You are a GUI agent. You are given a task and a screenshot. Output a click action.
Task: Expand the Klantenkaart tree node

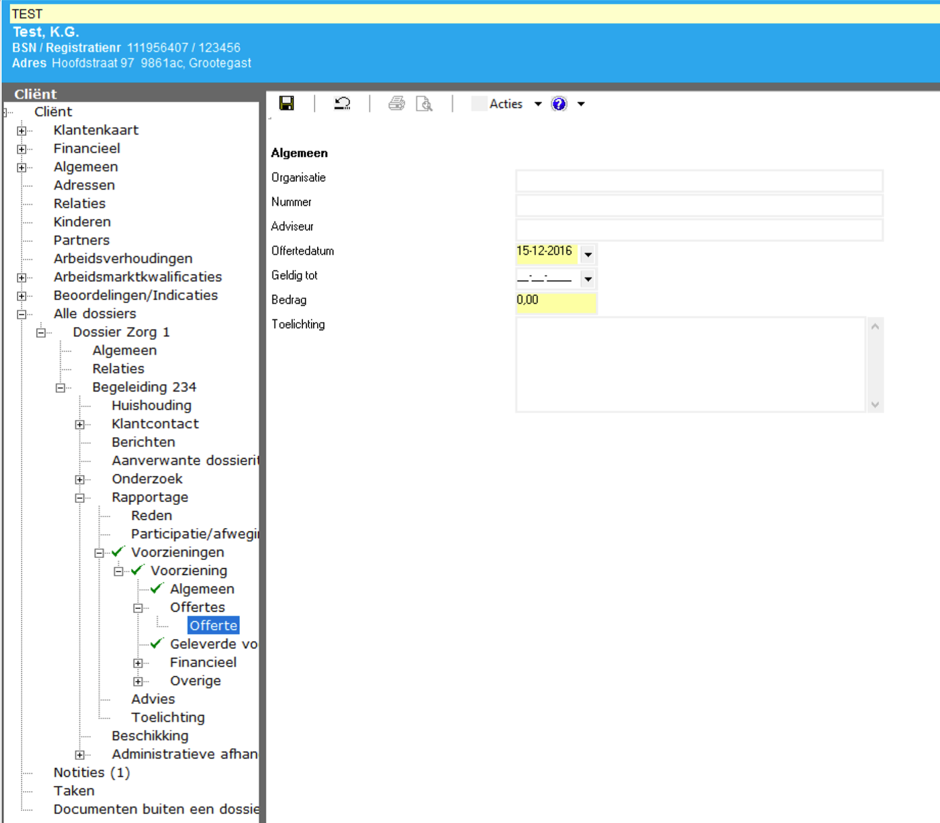coord(22,130)
